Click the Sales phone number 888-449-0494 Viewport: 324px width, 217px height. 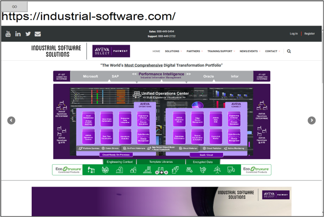165,32
